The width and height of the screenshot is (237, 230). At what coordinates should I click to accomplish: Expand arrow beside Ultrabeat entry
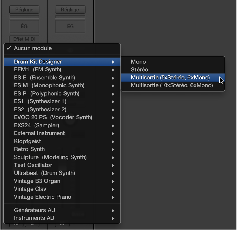click(x=113, y=174)
